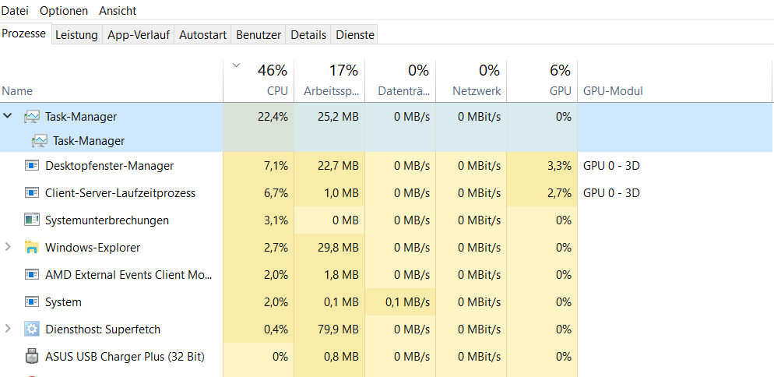Click the Diensthost: Superfetch gear icon
Viewport: 774px width, 377px height.
32,329
